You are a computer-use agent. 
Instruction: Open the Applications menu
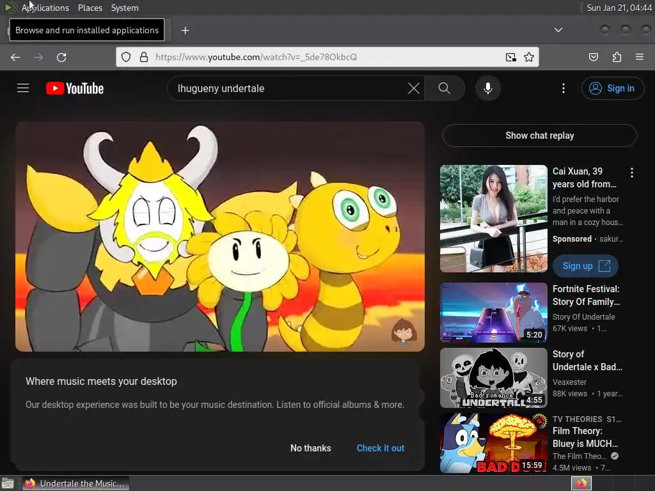pyautogui.click(x=45, y=8)
